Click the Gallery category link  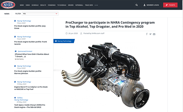point(20,98)
